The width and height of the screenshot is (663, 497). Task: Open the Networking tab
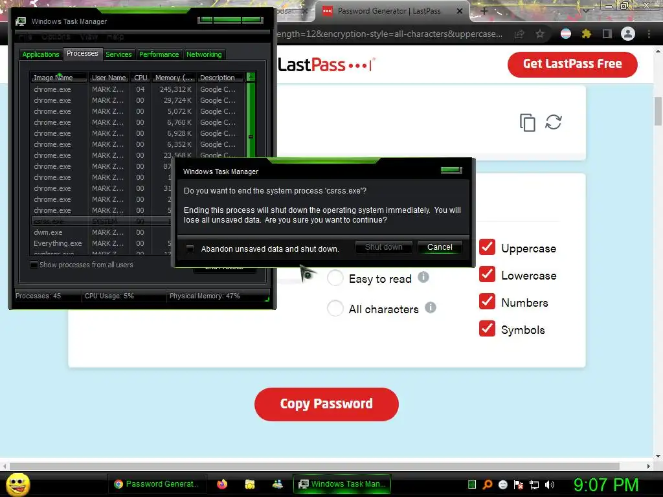(204, 54)
